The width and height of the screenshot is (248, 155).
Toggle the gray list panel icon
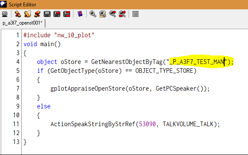(x=135, y=14)
